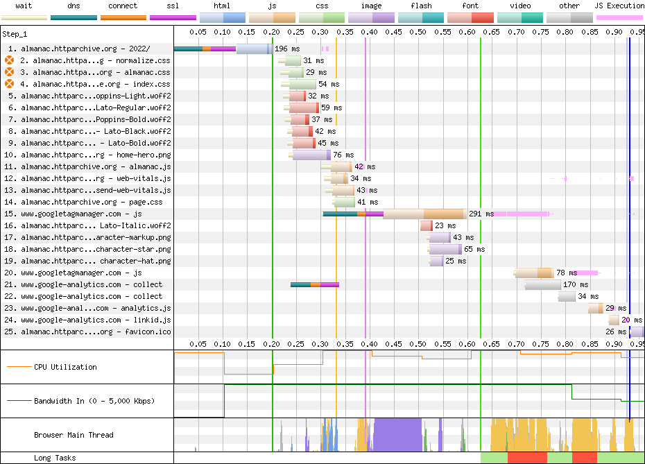Click the red Long Tasks block
645x464 pixels.
coord(527,458)
